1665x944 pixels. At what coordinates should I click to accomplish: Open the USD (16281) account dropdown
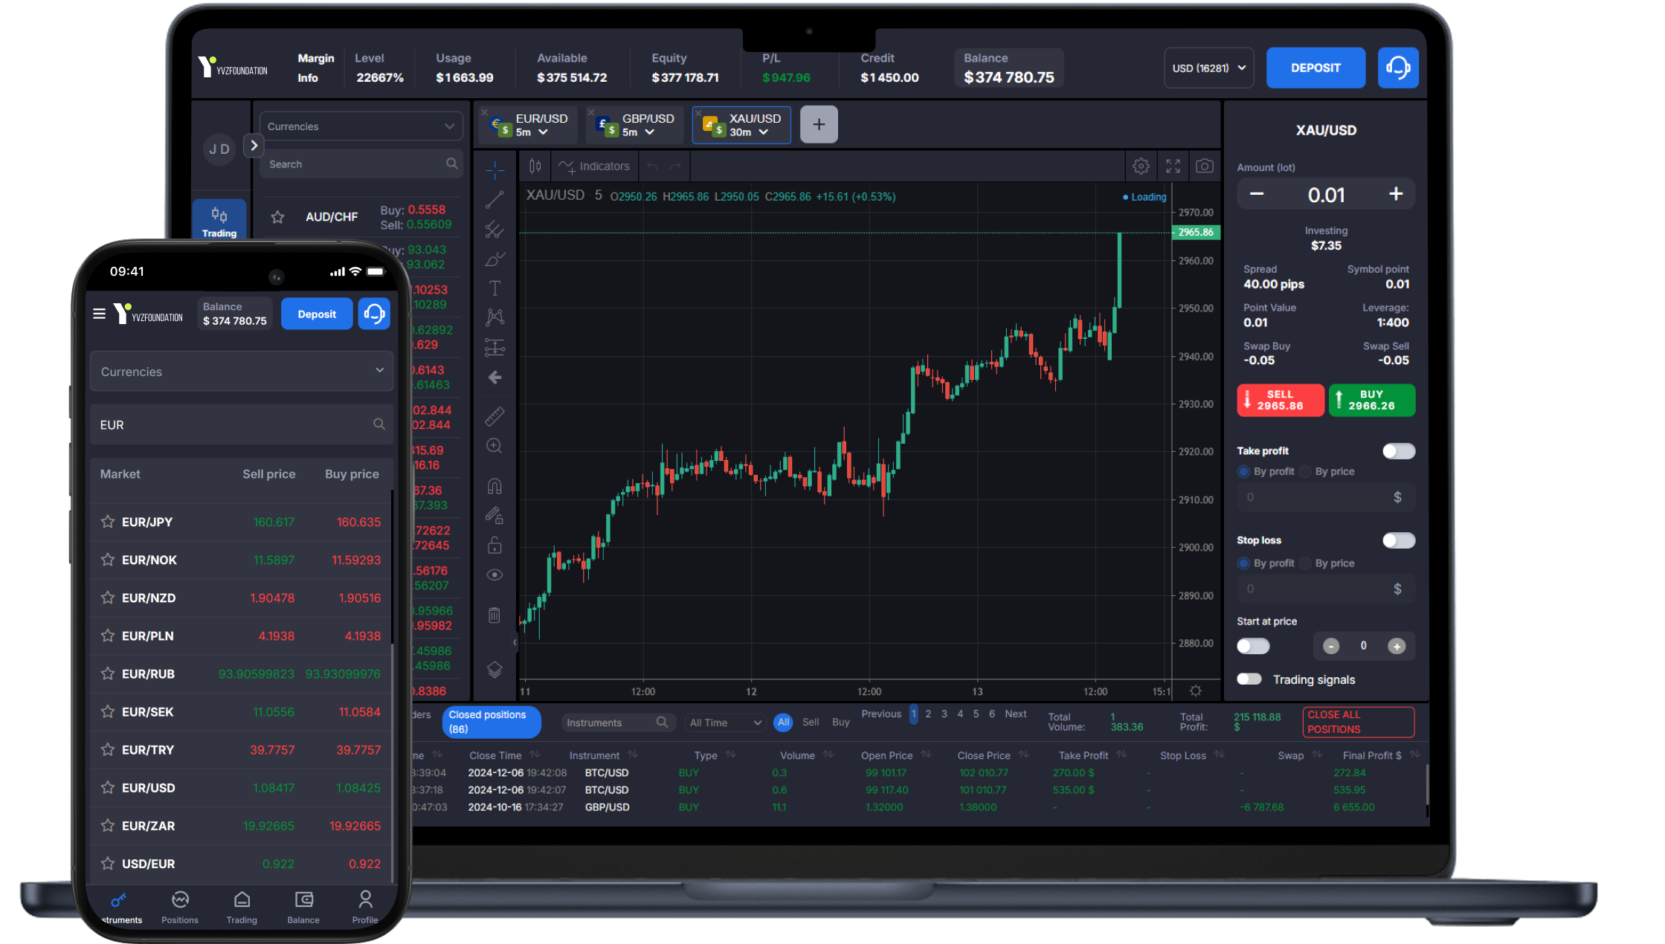tap(1208, 68)
